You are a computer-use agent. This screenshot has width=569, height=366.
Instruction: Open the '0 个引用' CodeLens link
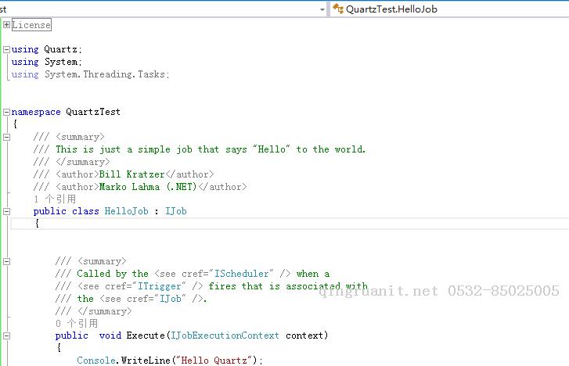77,323
